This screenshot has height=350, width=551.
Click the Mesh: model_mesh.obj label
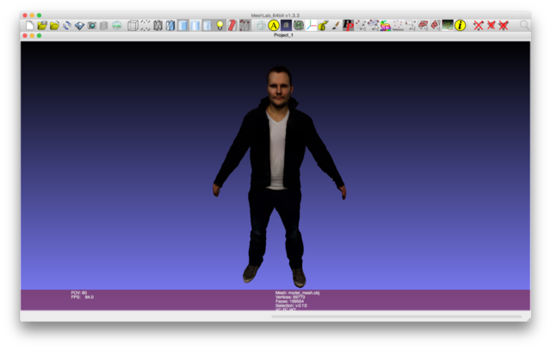[x=297, y=293]
